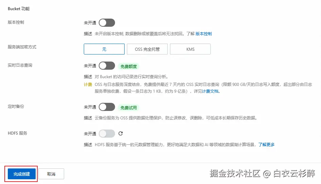321x184 pixels.
Task: Click the 完成创建 button
Action: click(x=22, y=174)
